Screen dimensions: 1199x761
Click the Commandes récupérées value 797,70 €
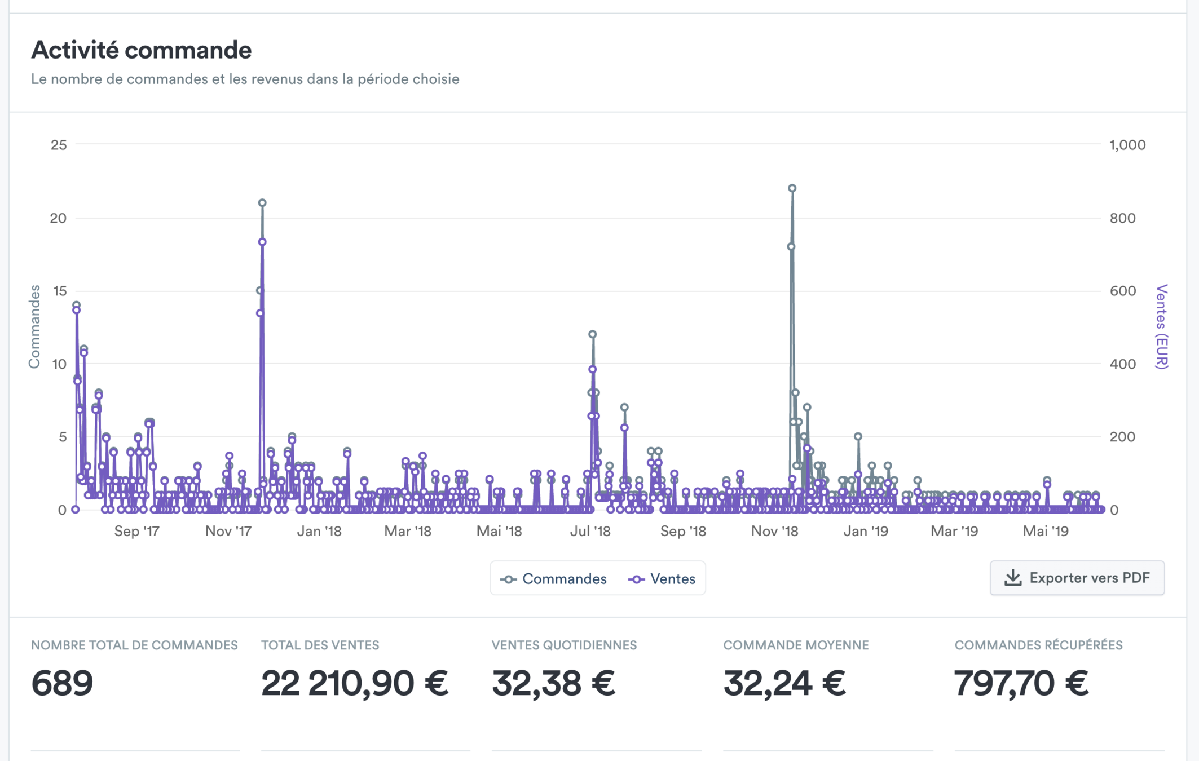pos(1021,683)
